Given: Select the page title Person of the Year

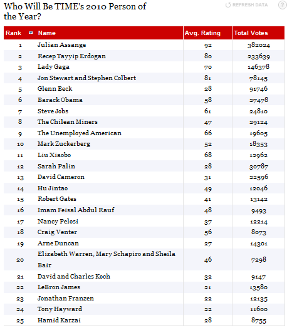Looking at the screenshot, I should [x=75, y=11].
